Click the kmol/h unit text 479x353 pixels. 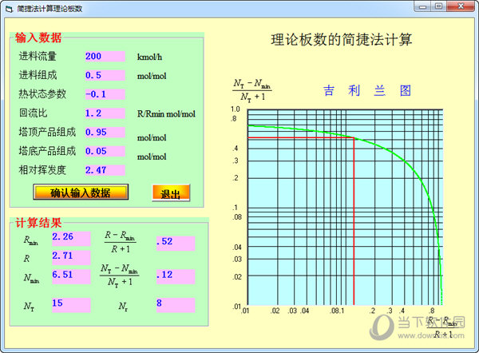click(x=150, y=58)
